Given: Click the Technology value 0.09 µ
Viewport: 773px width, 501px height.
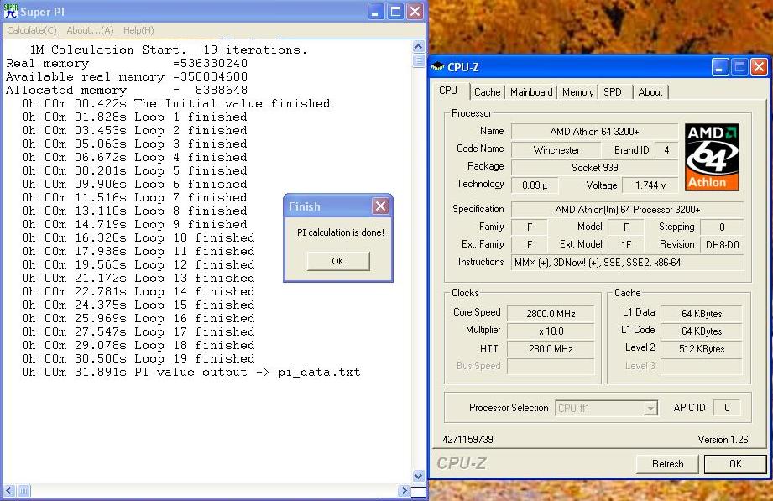Looking at the screenshot, I should [535, 185].
